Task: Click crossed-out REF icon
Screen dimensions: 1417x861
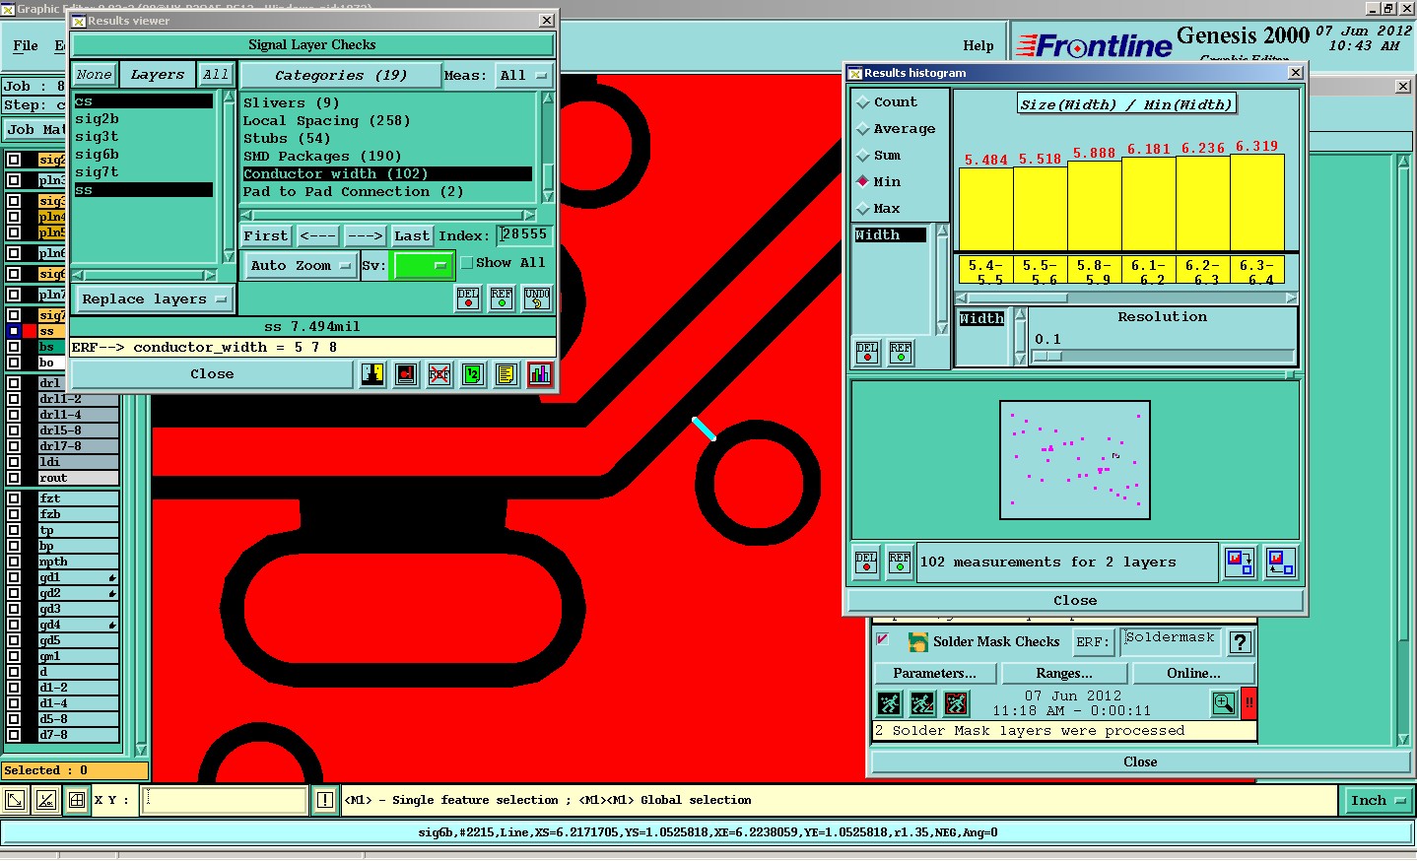Action: 439,374
